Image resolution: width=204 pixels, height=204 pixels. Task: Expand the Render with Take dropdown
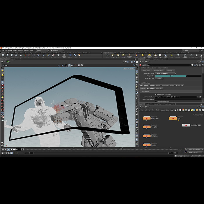[159, 78]
